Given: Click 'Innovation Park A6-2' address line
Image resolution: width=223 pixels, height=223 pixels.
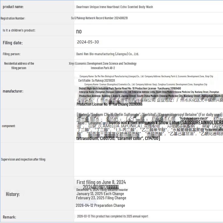Looking at the screenshot, I should (x=103, y=68).
